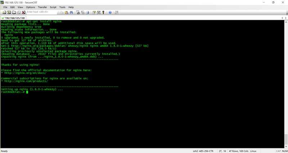Open the Help menu
Screen dimensions: 288x153
tap(71, 7)
